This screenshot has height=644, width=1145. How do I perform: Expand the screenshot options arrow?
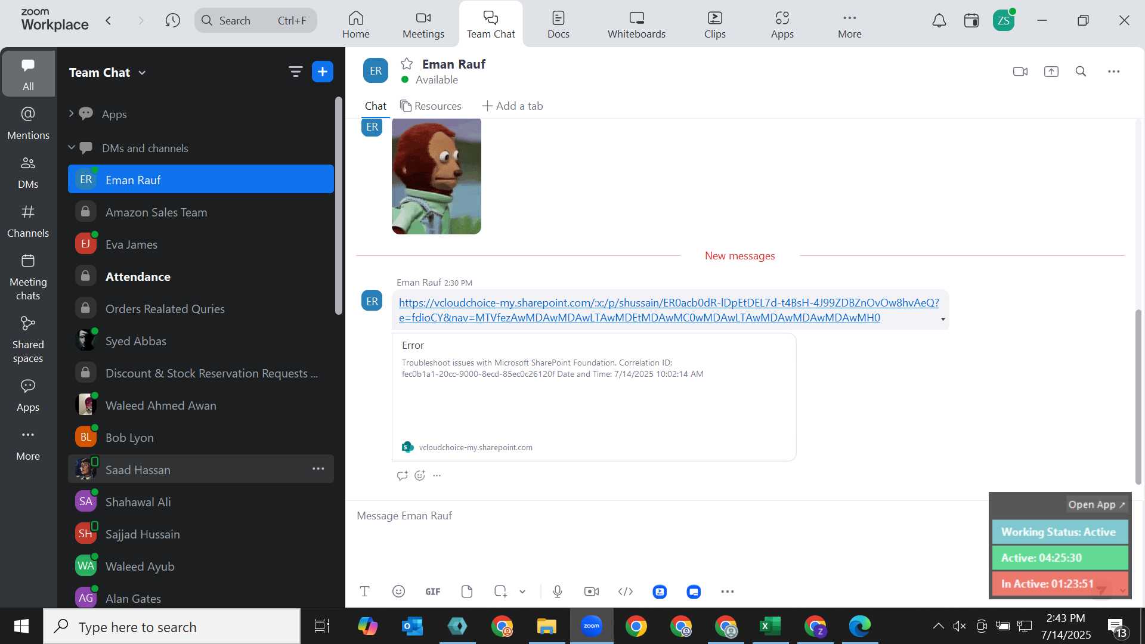pyautogui.click(x=522, y=592)
